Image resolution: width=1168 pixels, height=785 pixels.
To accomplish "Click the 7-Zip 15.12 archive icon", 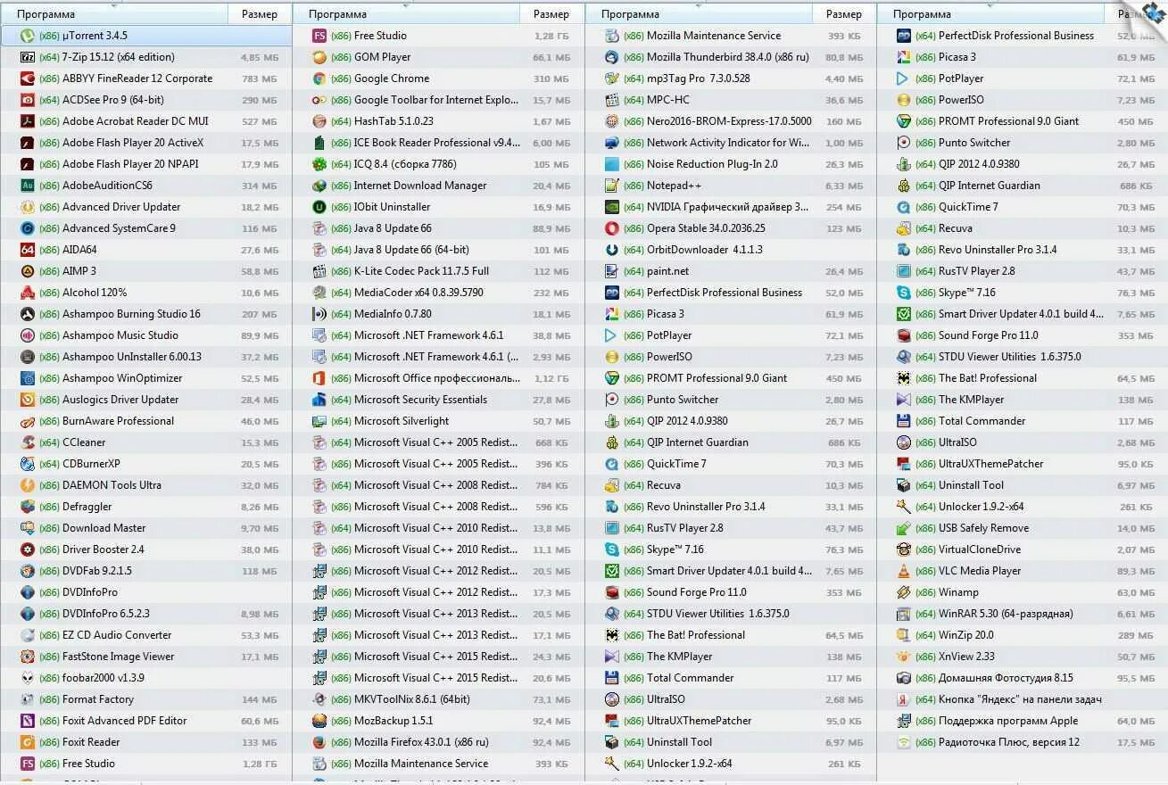I will pos(28,57).
